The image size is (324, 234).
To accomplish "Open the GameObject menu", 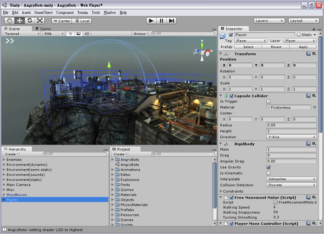I will pyautogui.click(x=43, y=12).
